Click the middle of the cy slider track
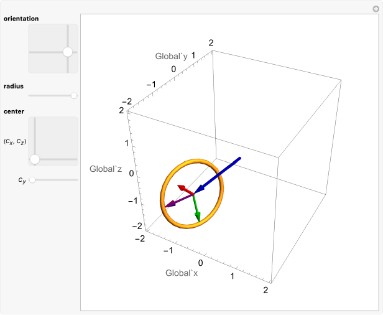383x315 pixels. [x=53, y=180]
